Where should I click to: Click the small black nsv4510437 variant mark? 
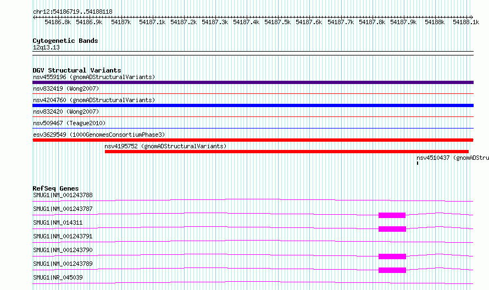[x=417, y=163]
